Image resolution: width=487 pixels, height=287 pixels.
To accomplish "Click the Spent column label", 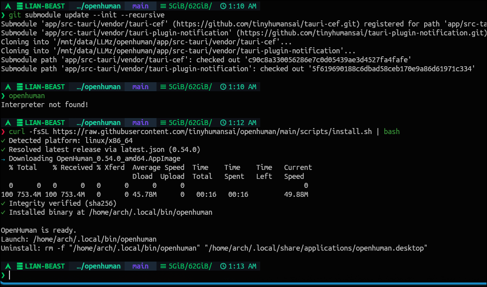I will (x=234, y=177).
